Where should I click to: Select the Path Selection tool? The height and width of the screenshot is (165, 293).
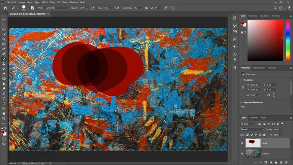pyautogui.click(x=4, y=104)
